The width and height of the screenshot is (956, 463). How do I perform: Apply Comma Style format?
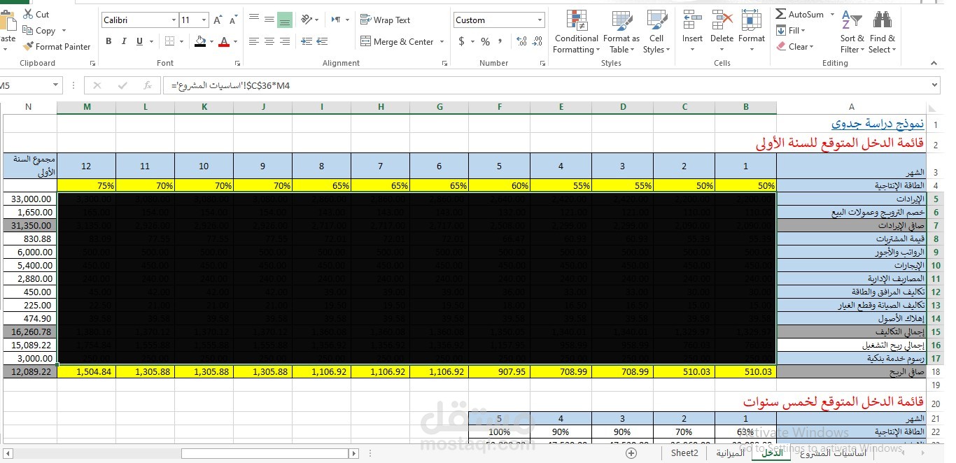[501, 42]
